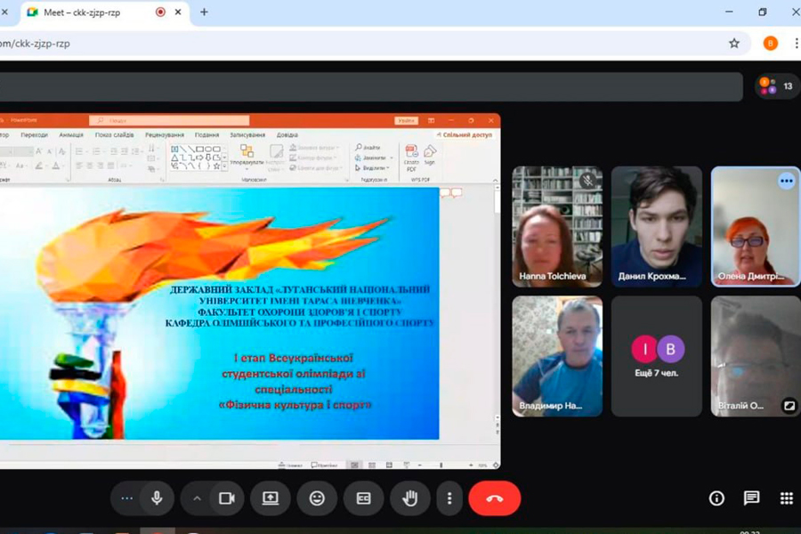This screenshot has width=801, height=534.
Task: Click the text highlight color button
Action: [x=39, y=166]
